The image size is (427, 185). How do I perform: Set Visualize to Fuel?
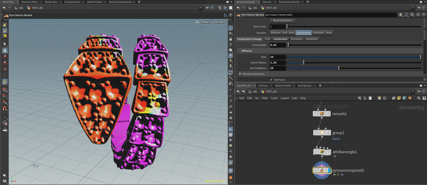284,32
